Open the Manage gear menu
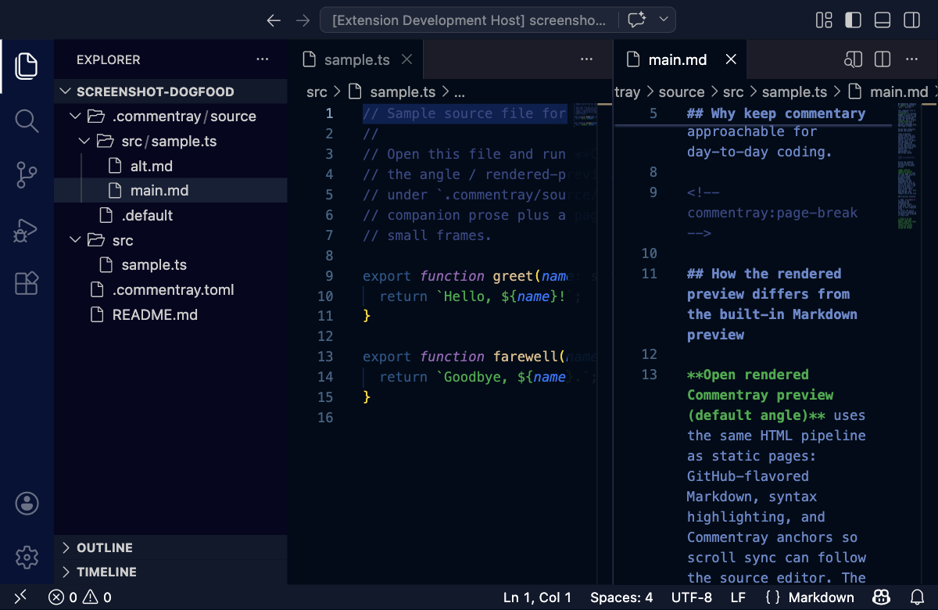 click(x=27, y=557)
